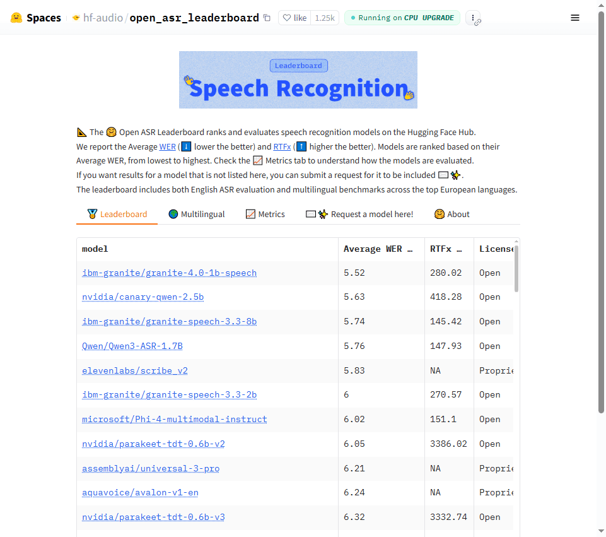Screen dimensions: 606x537
Task: Open the three-dot options menu
Action: click(473, 18)
